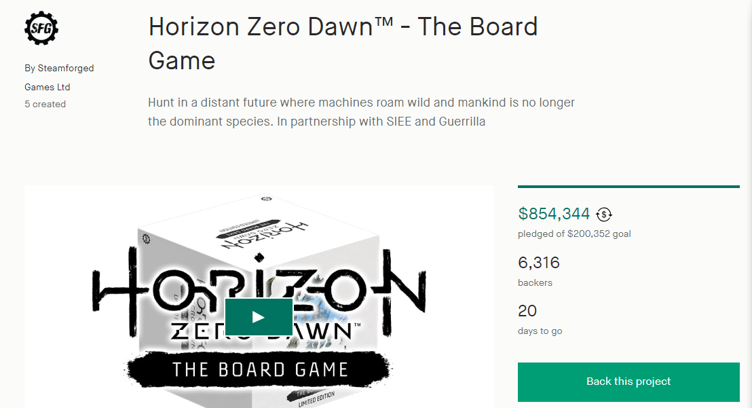Click the black "THE BOARD GAME" banner

click(260, 370)
